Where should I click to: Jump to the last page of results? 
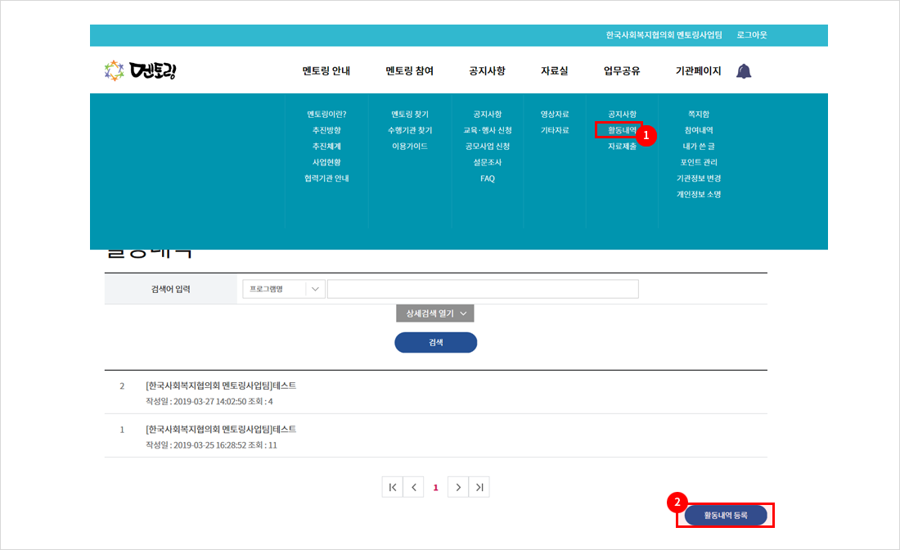click(x=479, y=487)
